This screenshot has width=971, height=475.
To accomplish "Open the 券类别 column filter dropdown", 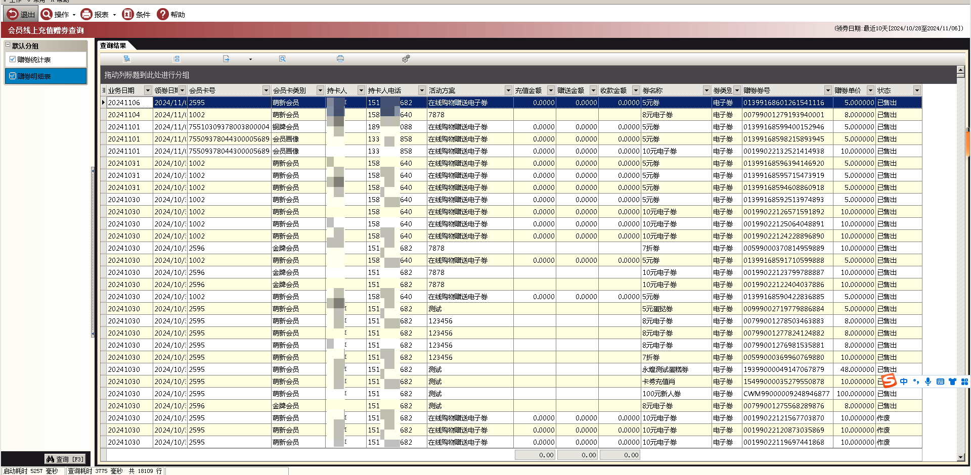I will point(737,90).
